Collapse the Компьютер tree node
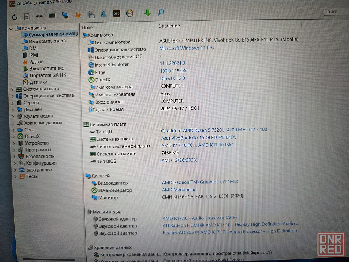 pyautogui.click(x=11, y=29)
